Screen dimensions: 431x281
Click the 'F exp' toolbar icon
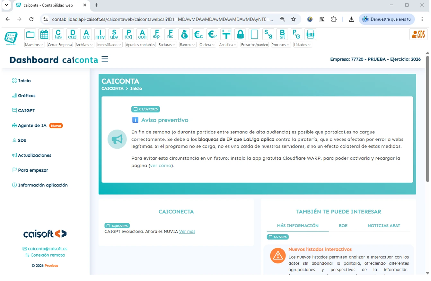pos(156,34)
